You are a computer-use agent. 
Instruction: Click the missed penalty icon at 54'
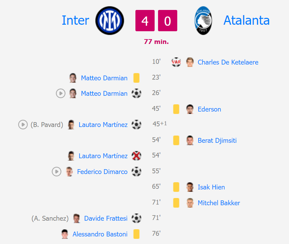point(136,156)
